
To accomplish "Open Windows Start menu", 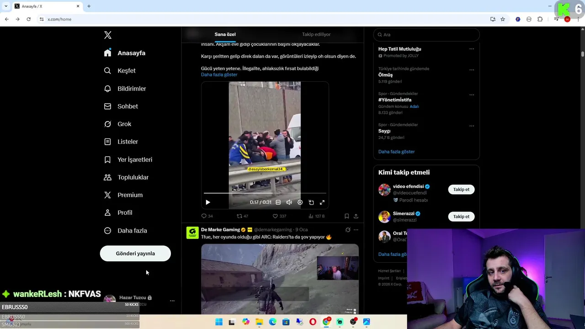I will 219,322.
